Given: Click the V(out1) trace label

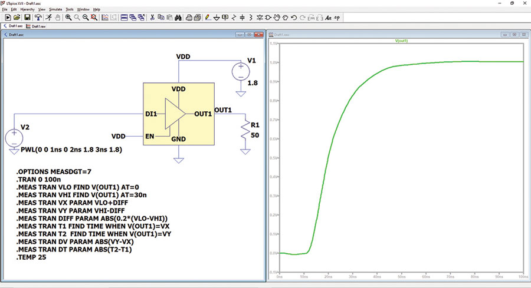Looking at the screenshot, I should 401,41.
